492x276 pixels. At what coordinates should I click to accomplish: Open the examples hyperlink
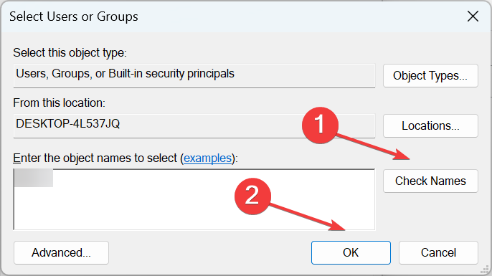point(207,158)
